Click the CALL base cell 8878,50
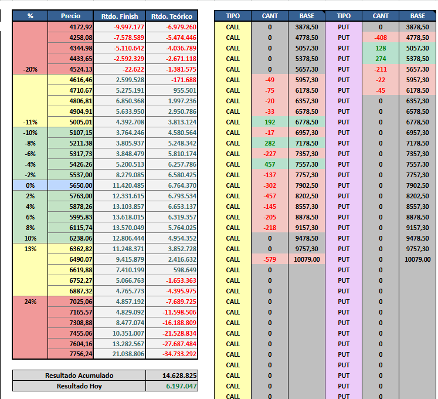438x399 pixels. pyautogui.click(x=307, y=217)
